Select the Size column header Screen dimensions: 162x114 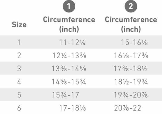tap(19, 25)
